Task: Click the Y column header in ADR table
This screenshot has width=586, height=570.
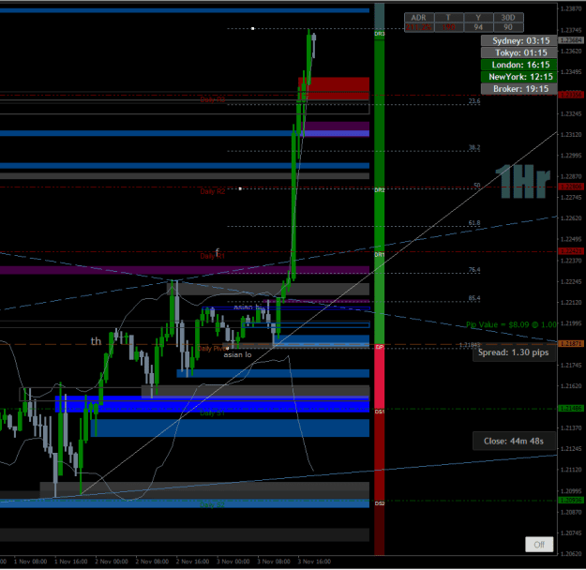Action: (x=478, y=18)
